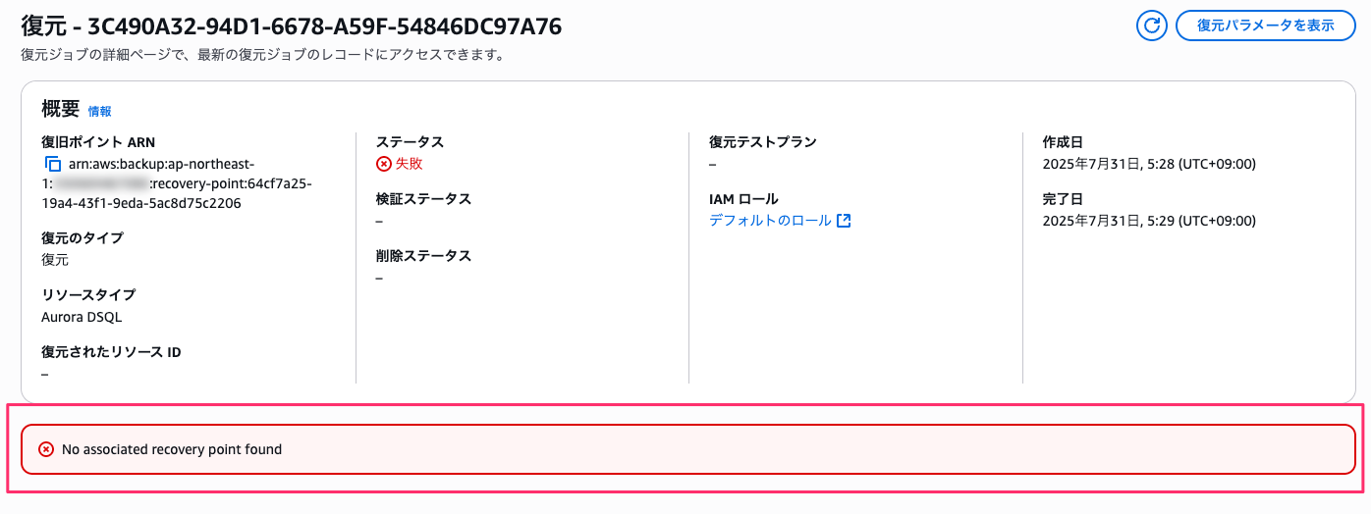Viewport: 1371px width, 514px height.
Task: Open the デフォルトのロール IAM link
Action: point(770,221)
